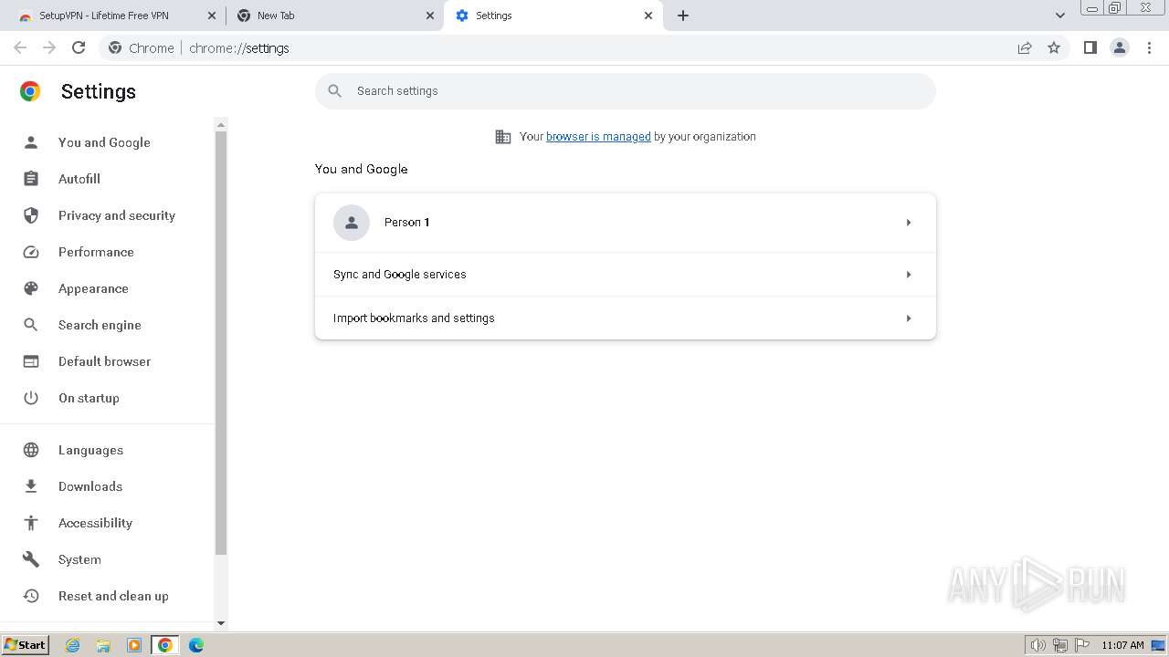Open the tab search dropdown chevron

coord(1060,16)
